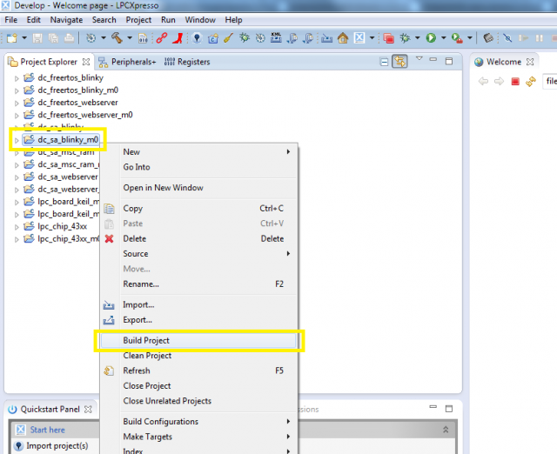Image resolution: width=557 pixels, height=454 pixels.
Task: Toggle Skip All Breakpoints icon
Action: (x=507, y=38)
